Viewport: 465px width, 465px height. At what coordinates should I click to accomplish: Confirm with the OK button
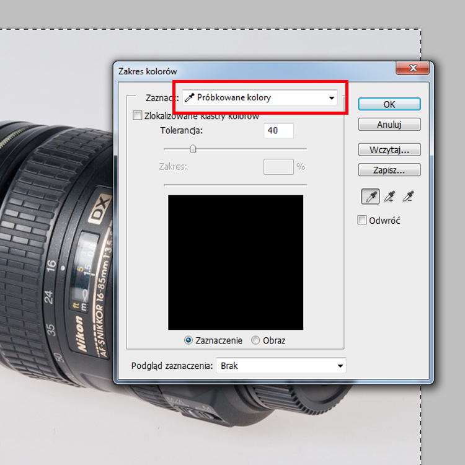(389, 104)
